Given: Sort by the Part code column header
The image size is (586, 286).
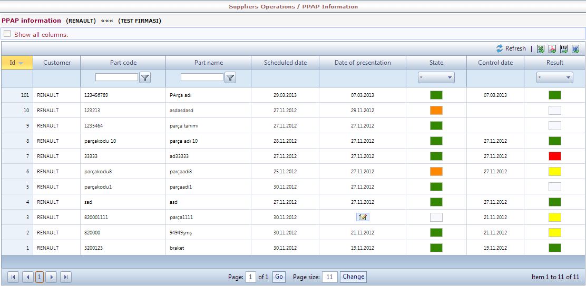Looking at the screenshot, I should pos(123,63).
